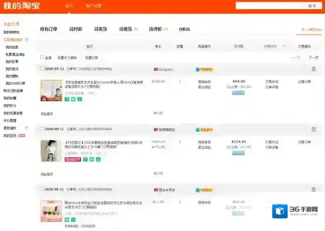Open 评价管理 in the sidebar
The width and height of the screenshot is (325, 231).
coord(10,121)
